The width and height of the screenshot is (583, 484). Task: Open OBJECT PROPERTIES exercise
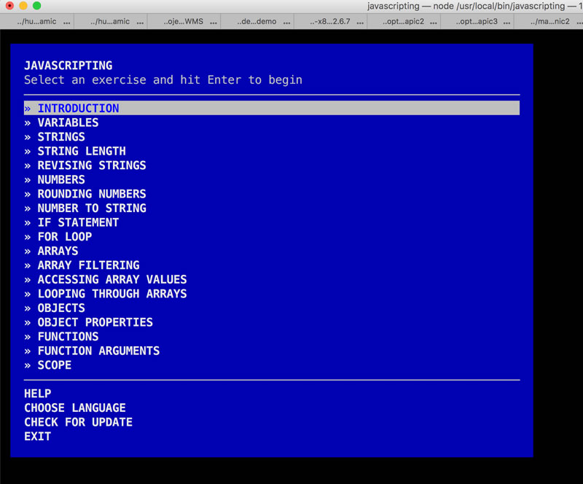95,322
